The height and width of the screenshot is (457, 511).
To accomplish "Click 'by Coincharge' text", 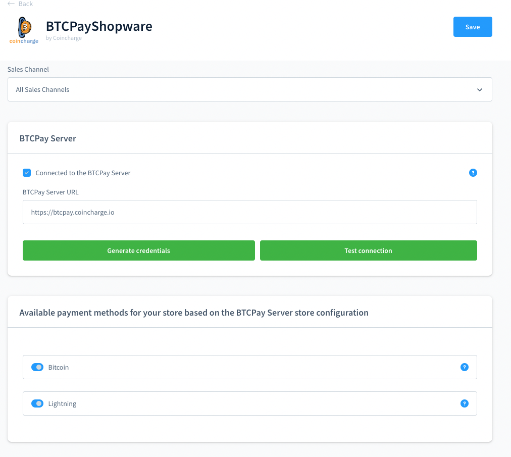I will click(64, 38).
